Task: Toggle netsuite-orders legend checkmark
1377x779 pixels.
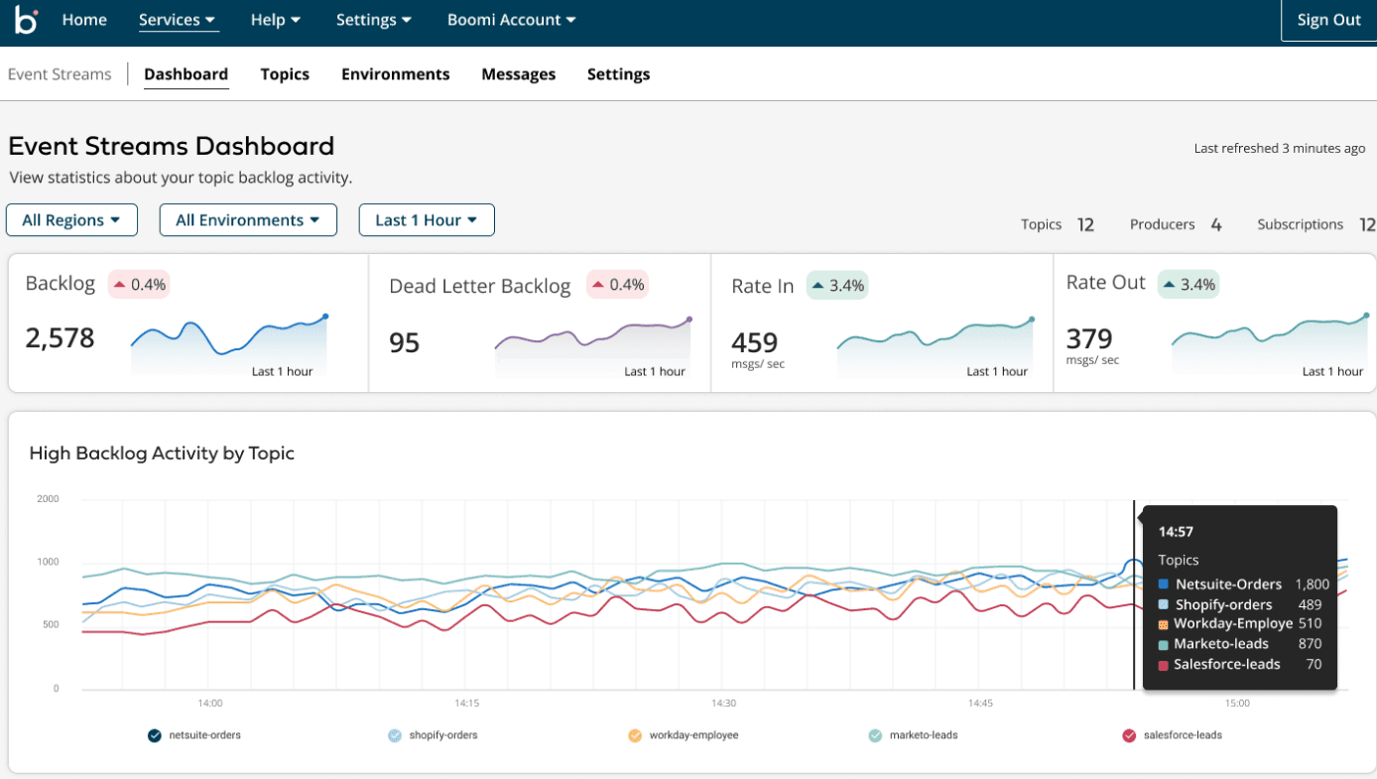Action: (x=154, y=735)
